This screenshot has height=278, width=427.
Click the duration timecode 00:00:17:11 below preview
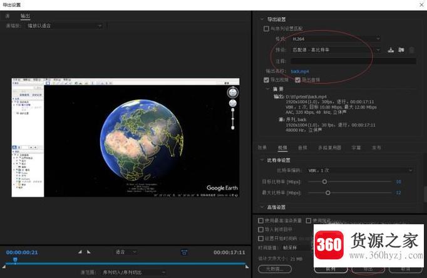click(229, 252)
